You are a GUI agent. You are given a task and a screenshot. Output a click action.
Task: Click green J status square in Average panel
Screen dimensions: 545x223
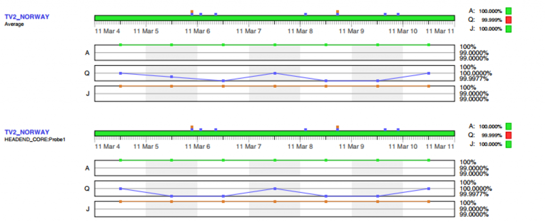508,29
